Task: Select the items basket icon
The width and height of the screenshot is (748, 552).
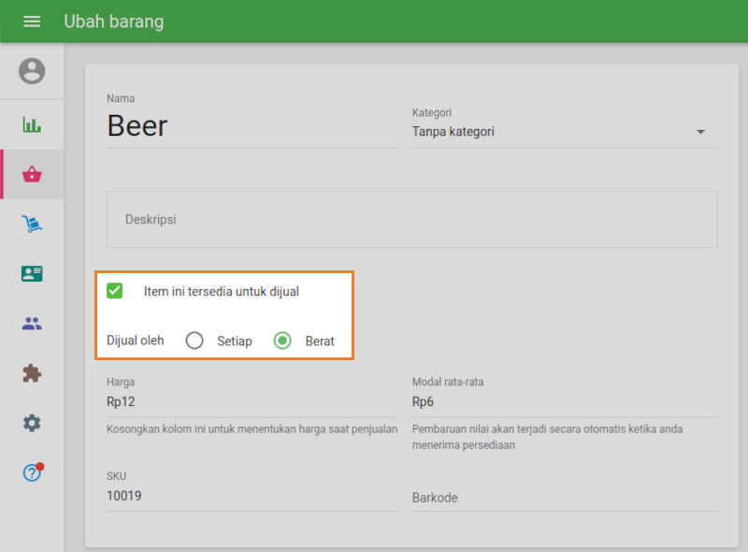Action: click(x=32, y=174)
